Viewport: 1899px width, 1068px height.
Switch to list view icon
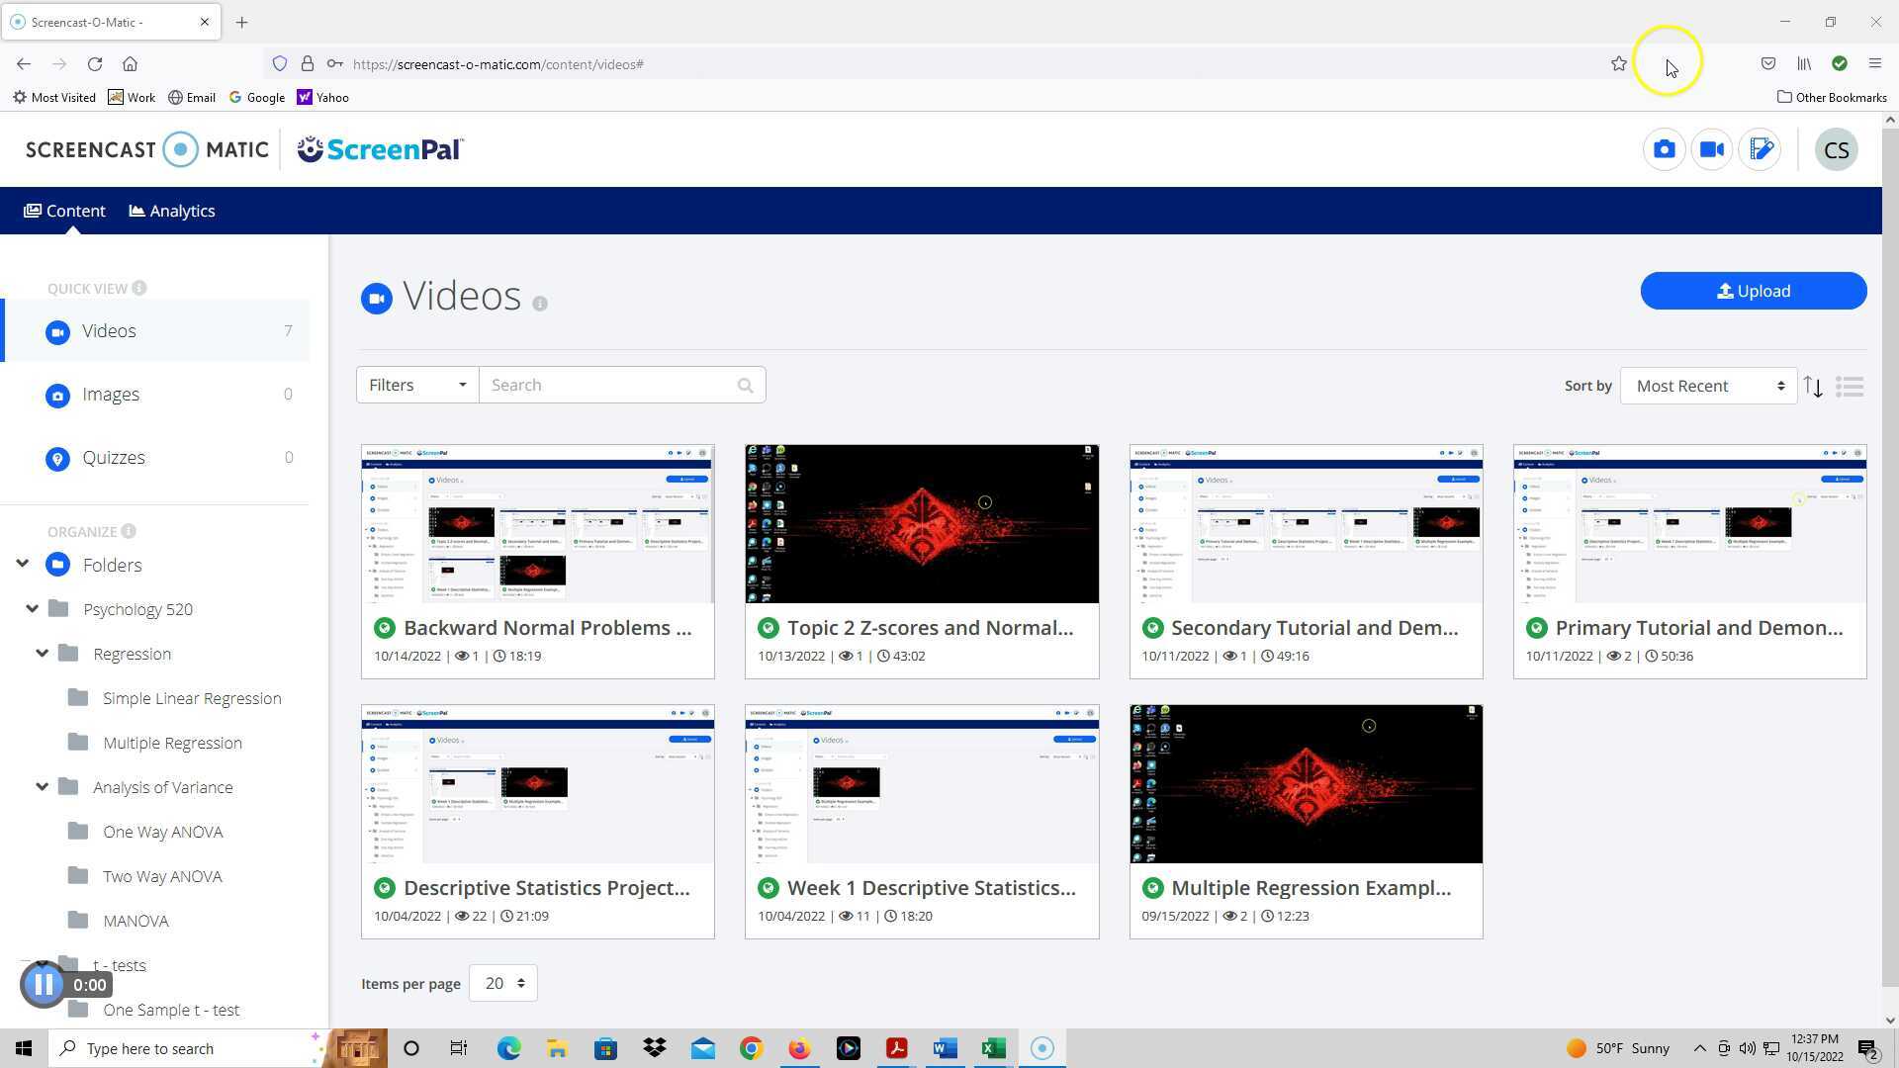pyautogui.click(x=1850, y=387)
